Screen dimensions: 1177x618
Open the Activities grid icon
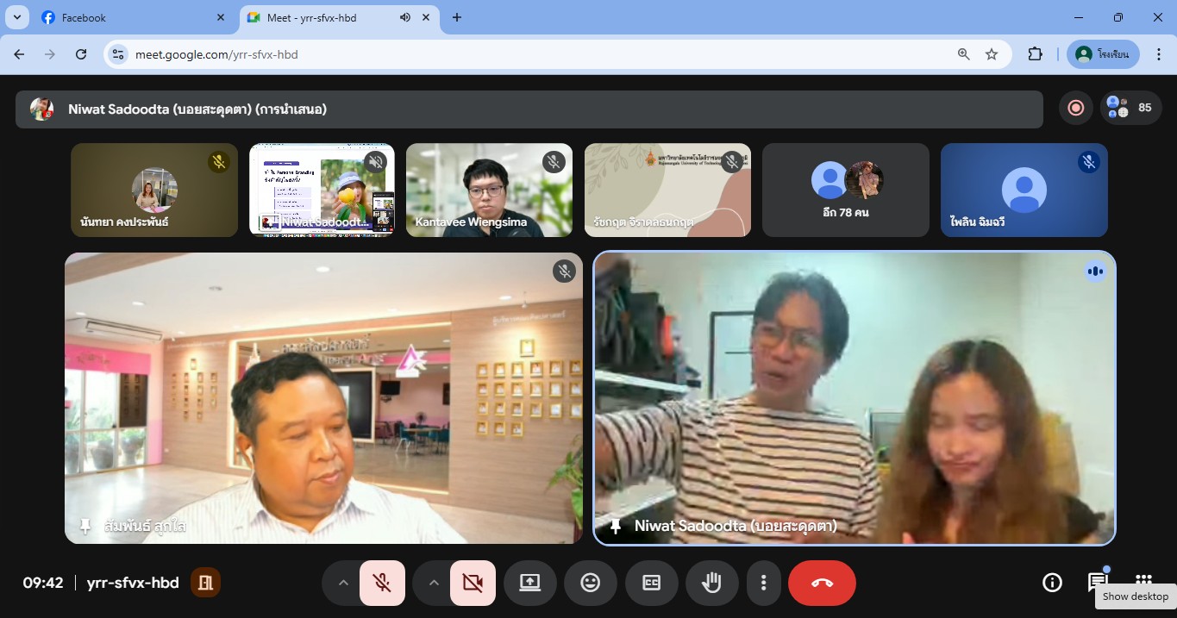click(1143, 581)
